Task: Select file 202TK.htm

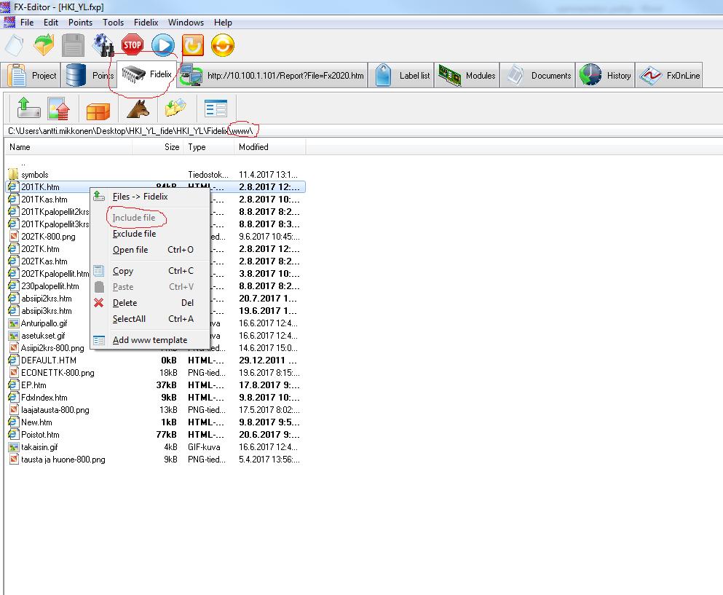Action: coord(40,249)
